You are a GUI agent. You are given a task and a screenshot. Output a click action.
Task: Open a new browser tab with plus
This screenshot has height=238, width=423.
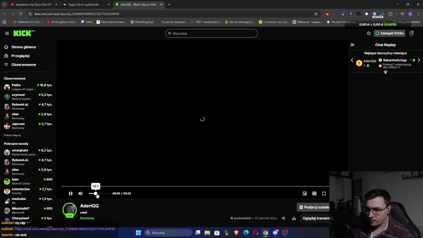[169, 5]
